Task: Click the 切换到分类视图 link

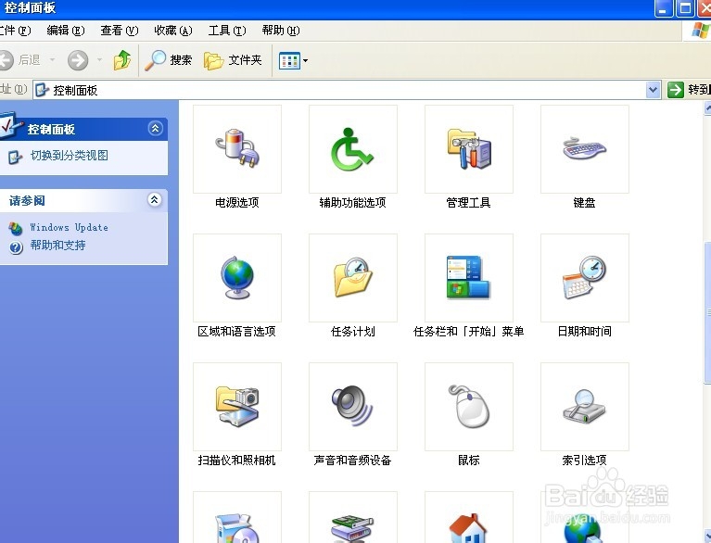Action: click(x=69, y=156)
